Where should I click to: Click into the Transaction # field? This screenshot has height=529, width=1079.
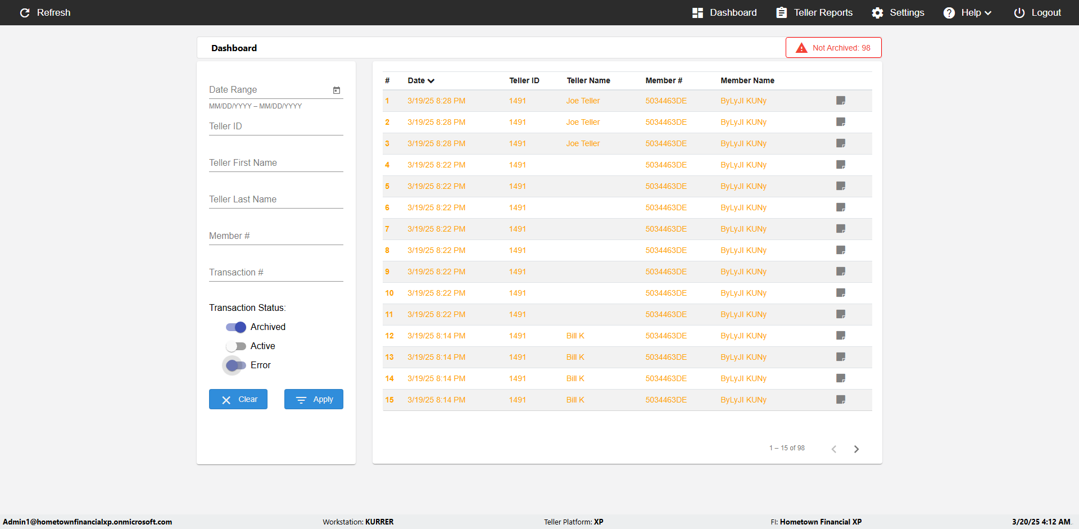click(276, 273)
